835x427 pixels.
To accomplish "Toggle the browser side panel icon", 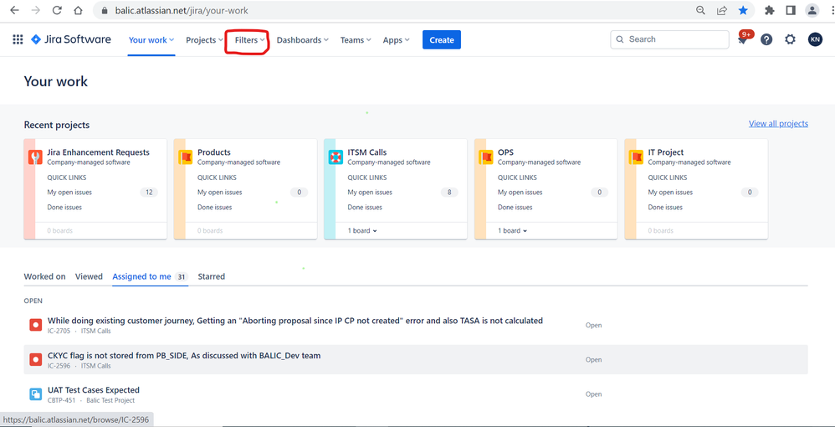I will 791,10.
